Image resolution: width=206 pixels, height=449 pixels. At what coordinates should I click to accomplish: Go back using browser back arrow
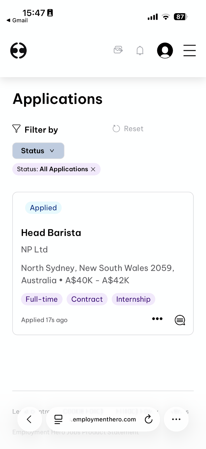pyautogui.click(x=29, y=419)
